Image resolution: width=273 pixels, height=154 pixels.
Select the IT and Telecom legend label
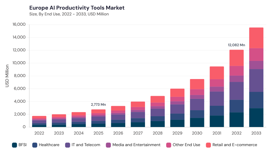coord(86,145)
